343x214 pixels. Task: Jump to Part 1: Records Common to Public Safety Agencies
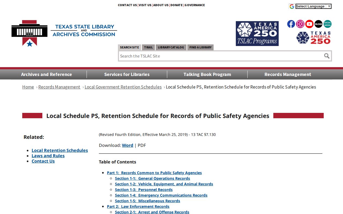tap(154, 173)
